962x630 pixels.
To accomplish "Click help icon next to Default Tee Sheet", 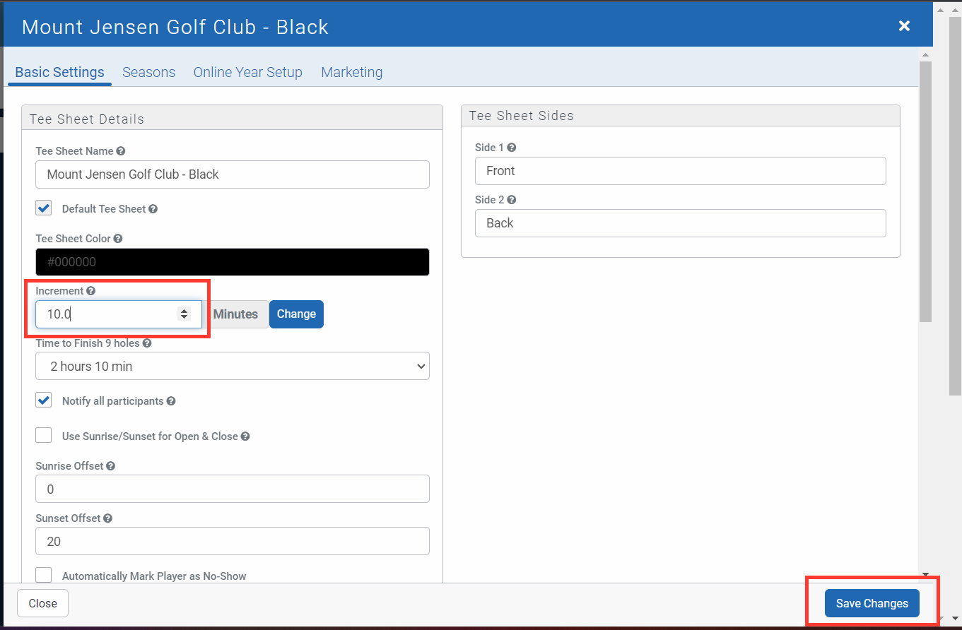I will (x=153, y=209).
